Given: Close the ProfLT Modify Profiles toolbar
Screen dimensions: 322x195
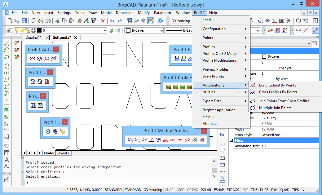Looking at the screenshot, I should pos(204,131).
